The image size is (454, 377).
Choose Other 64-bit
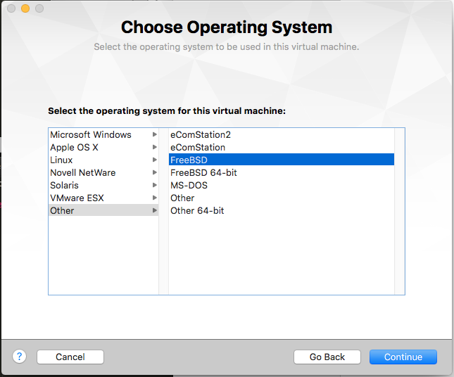(x=281, y=210)
